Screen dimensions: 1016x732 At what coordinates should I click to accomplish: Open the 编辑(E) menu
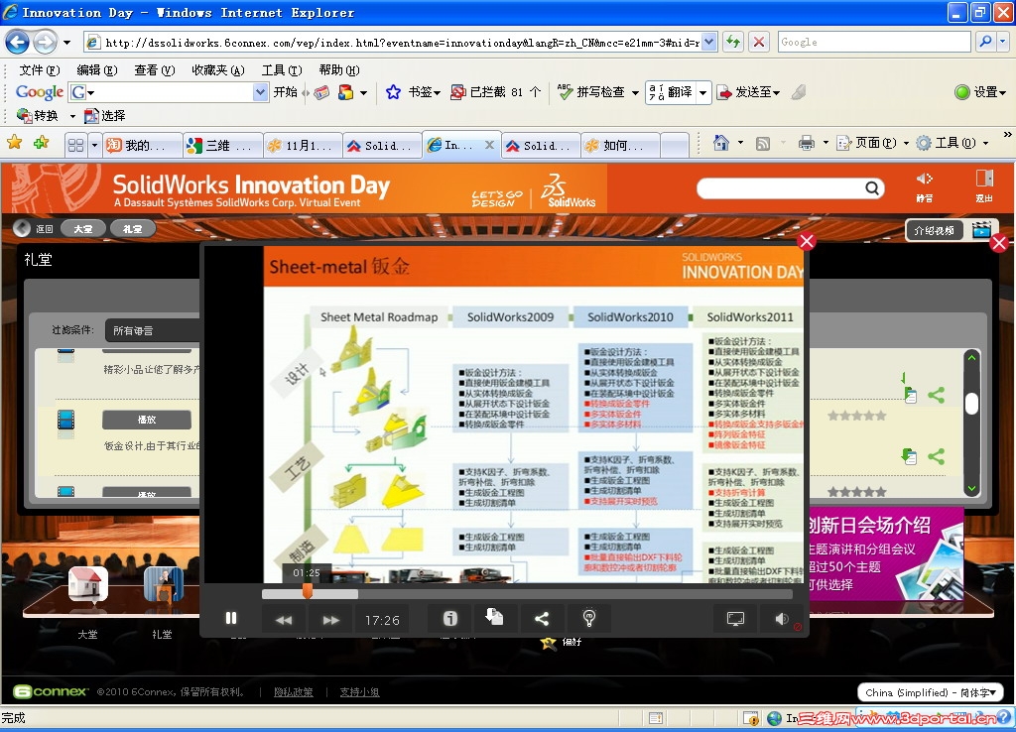pyautogui.click(x=97, y=70)
